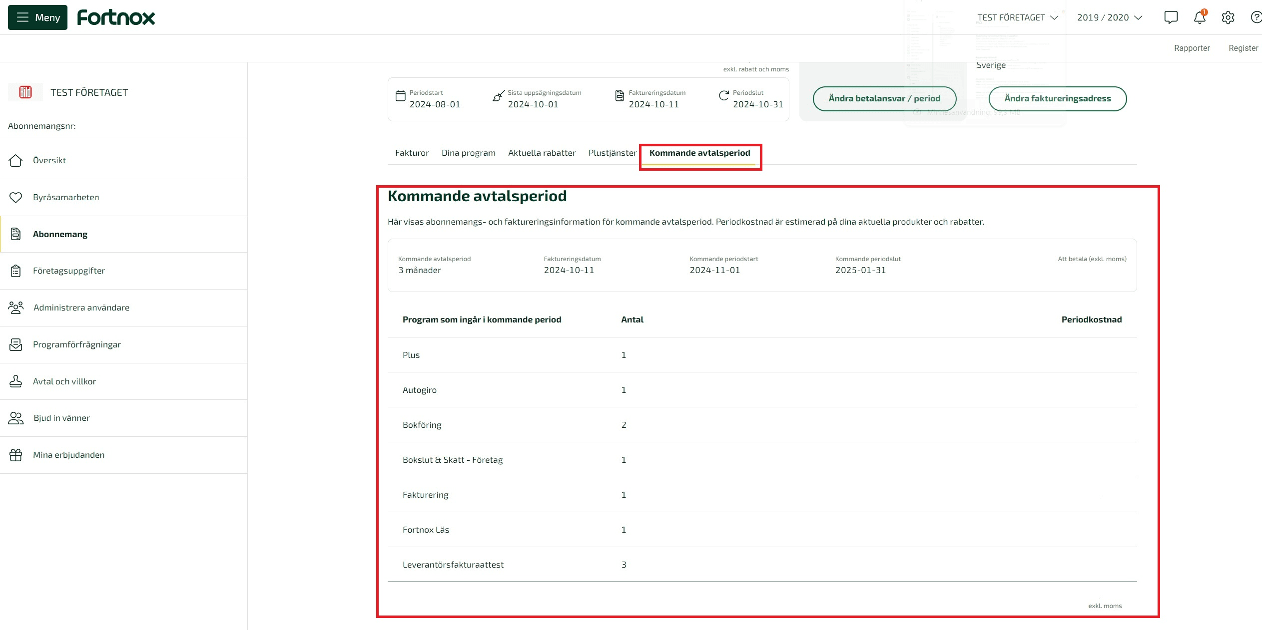1262x630 pixels.
Task: Click the Företagsuppgifter clipboard icon
Action: coord(15,271)
